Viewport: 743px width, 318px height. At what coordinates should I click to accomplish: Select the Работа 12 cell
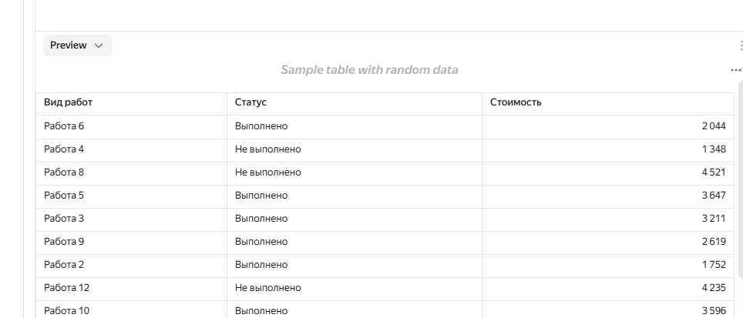click(x=131, y=288)
